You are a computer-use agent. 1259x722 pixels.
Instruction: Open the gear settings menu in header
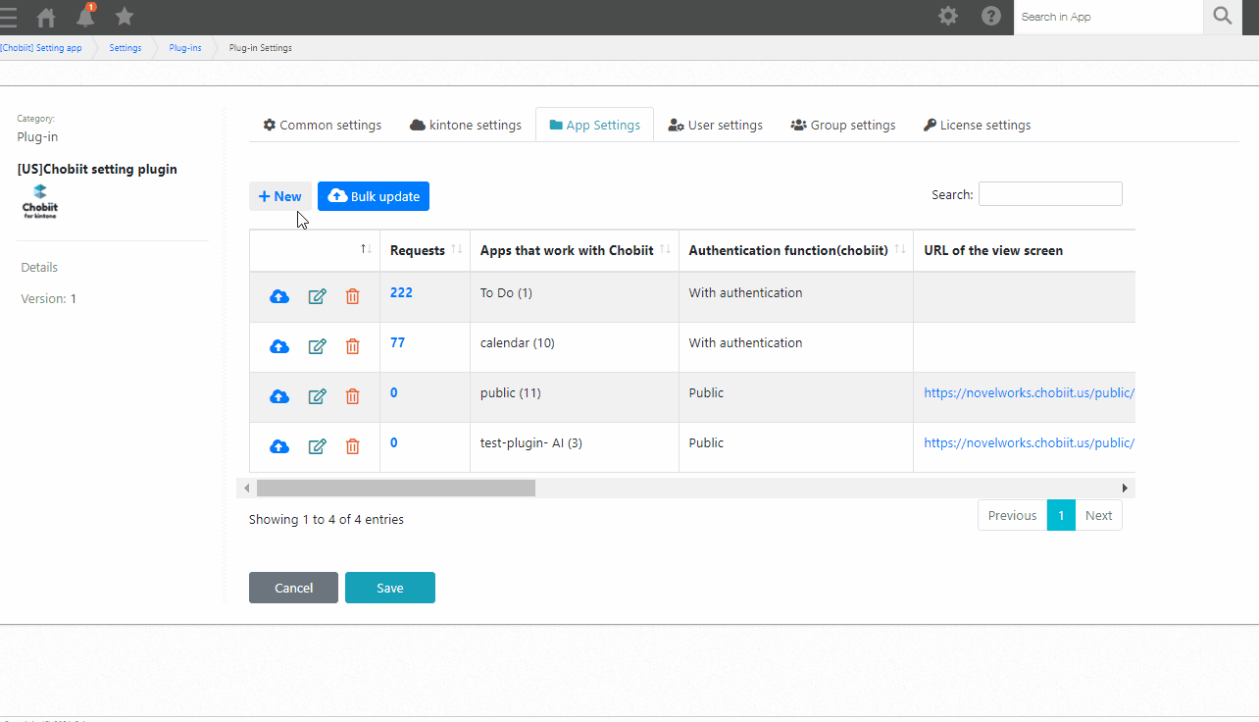pyautogui.click(x=947, y=17)
